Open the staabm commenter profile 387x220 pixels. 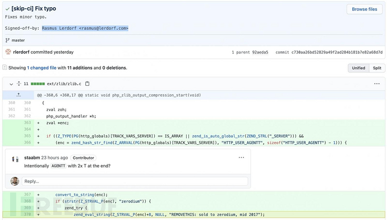pyautogui.click(x=32, y=158)
